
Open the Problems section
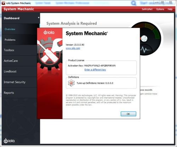(10, 40)
